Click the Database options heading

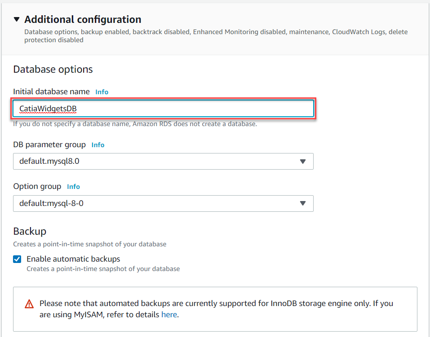tap(53, 69)
